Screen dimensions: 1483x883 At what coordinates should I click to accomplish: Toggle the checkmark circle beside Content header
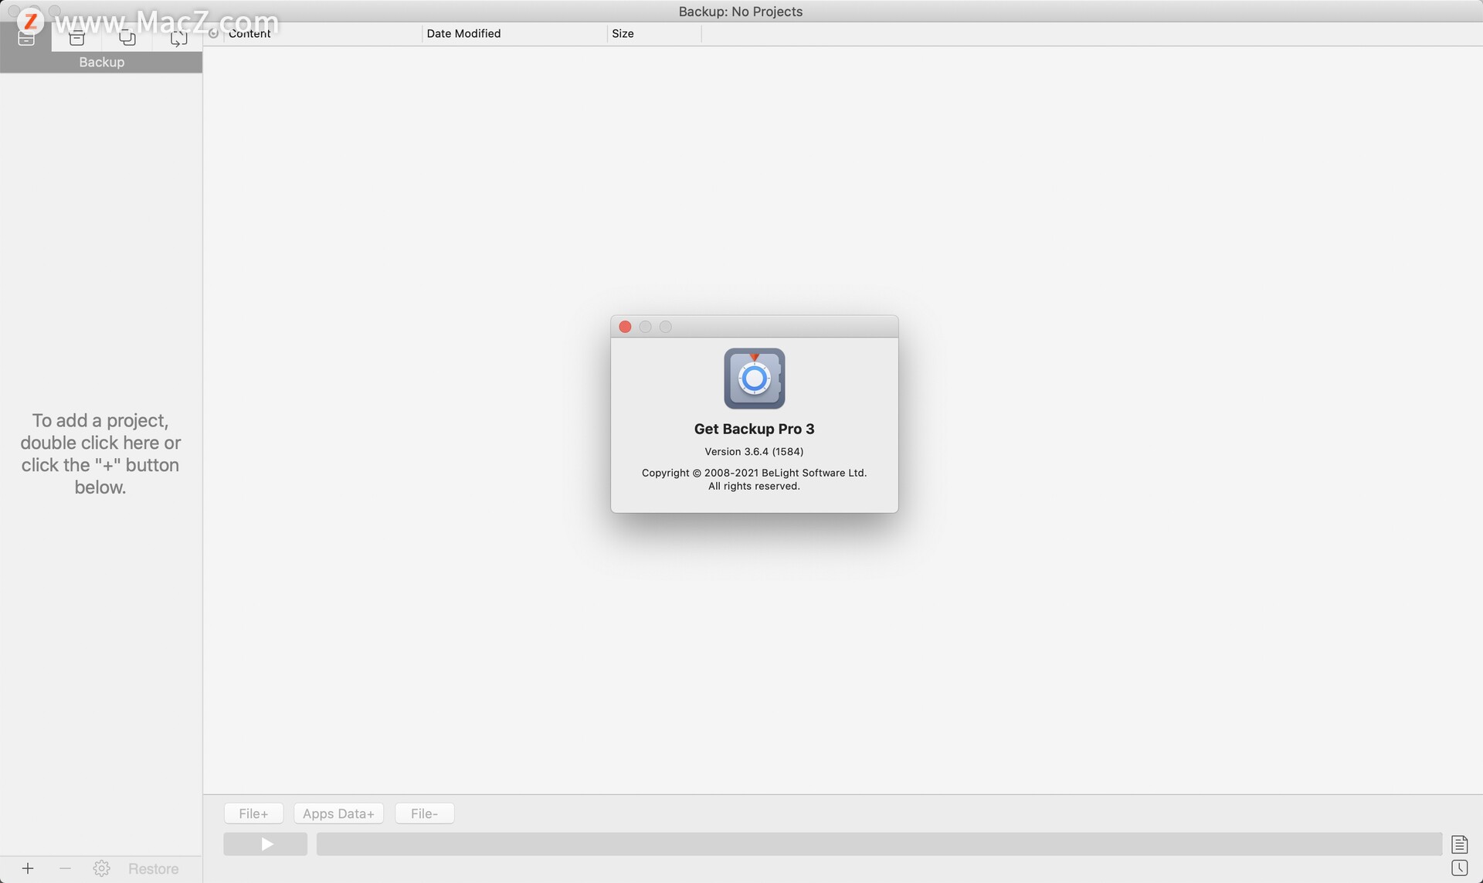(214, 33)
